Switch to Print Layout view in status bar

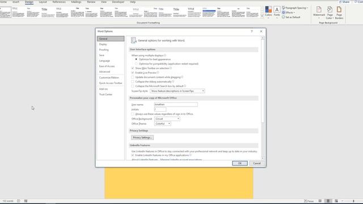point(328,201)
